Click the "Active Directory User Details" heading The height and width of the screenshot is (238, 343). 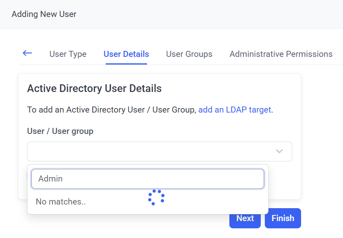(x=94, y=88)
